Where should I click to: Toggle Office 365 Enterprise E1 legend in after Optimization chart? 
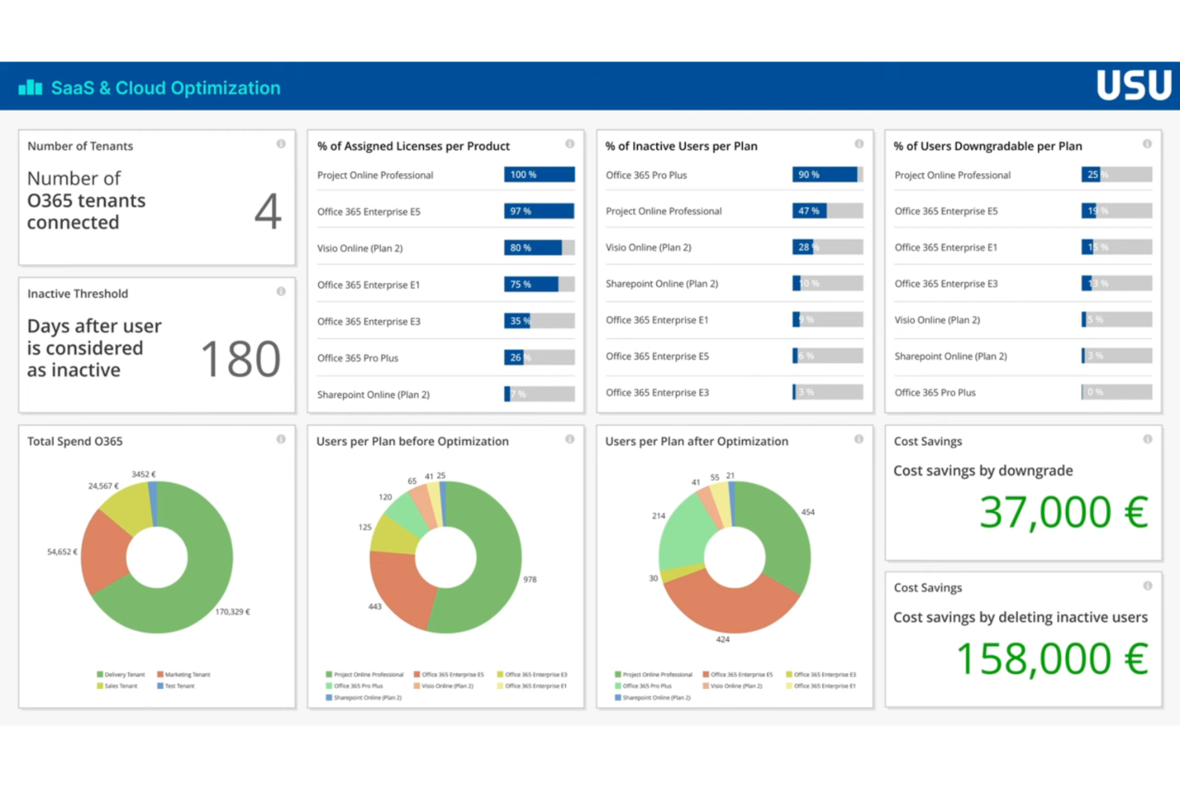click(820, 686)
